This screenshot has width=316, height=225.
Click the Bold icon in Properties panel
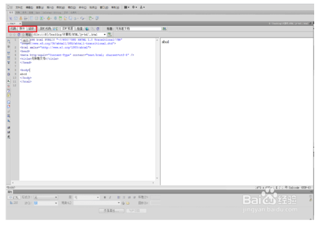pyautogui.click(x=105, y=197)
